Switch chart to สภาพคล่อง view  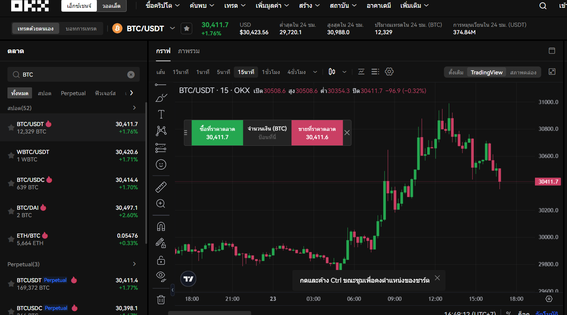coord(523,72)
